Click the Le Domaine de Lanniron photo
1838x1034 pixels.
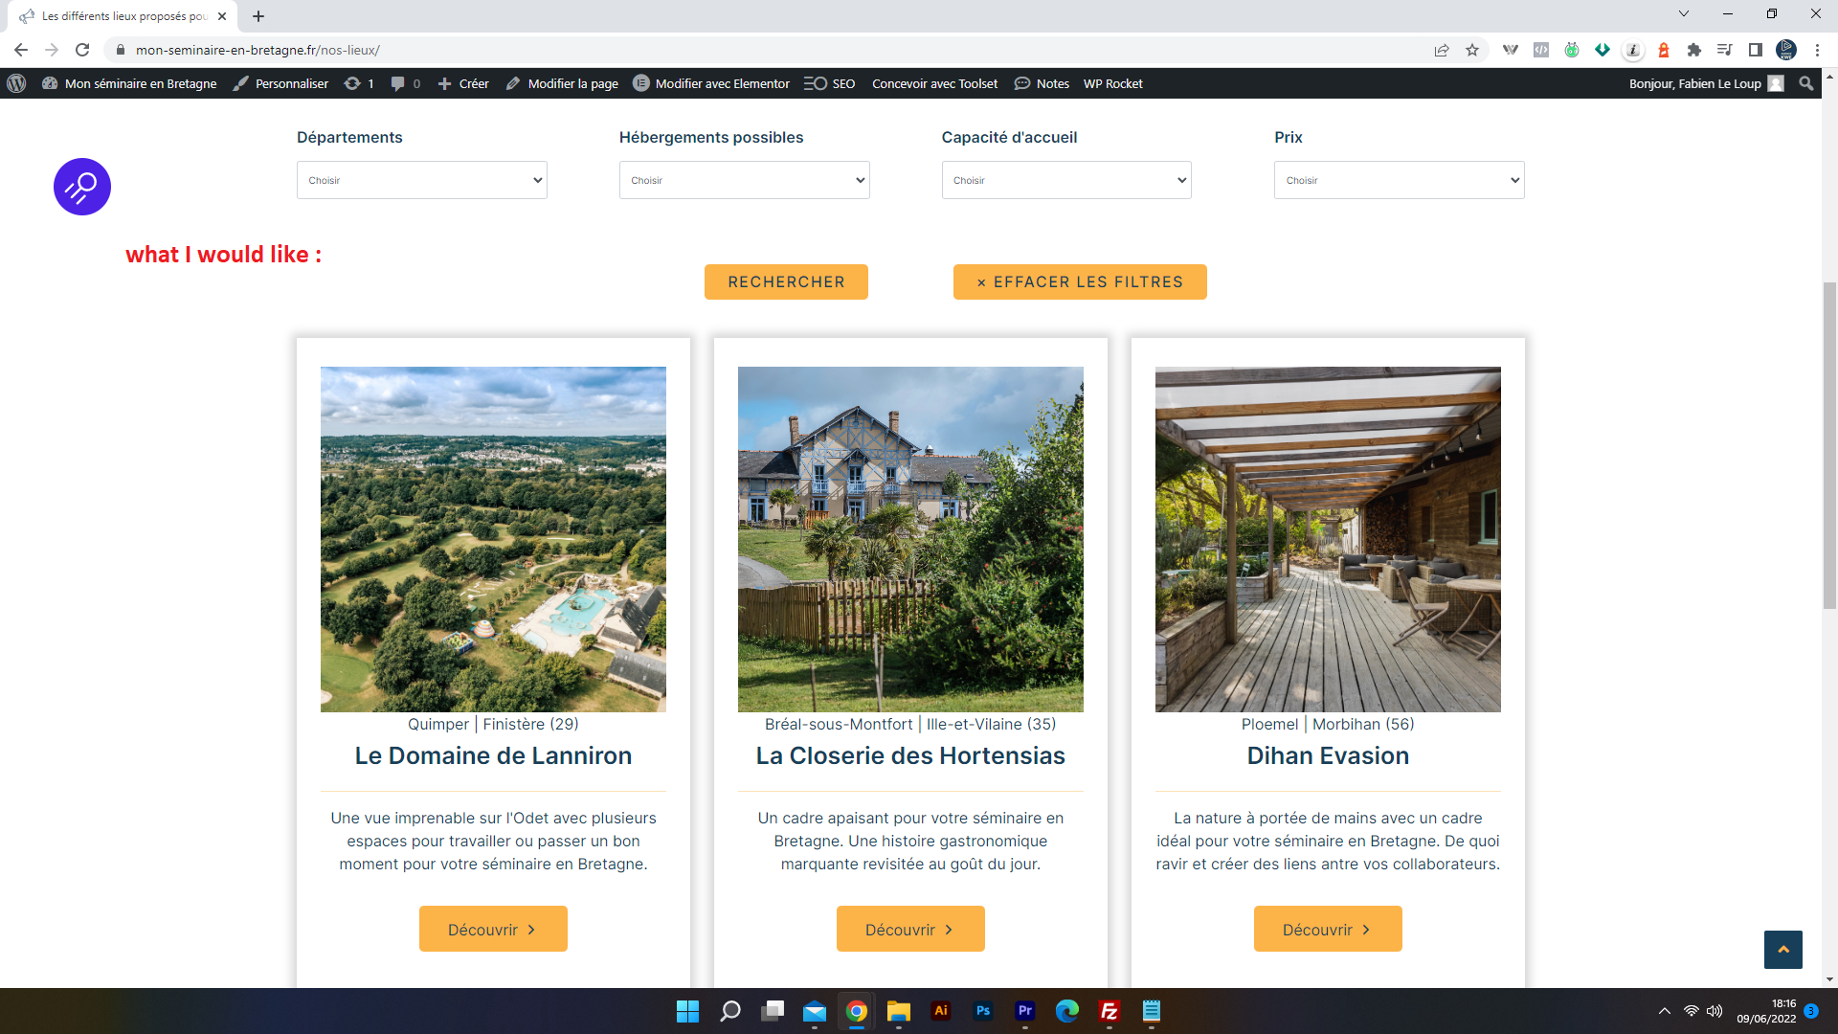(493, 539)
